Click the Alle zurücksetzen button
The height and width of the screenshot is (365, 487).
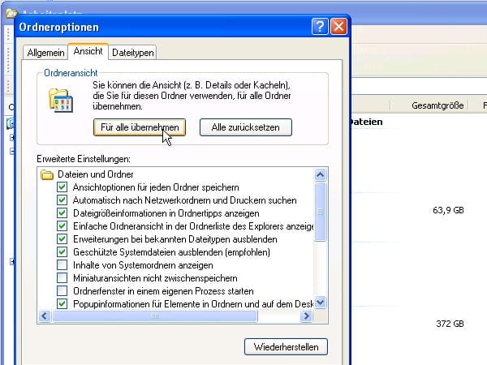(x=245, y=127)
